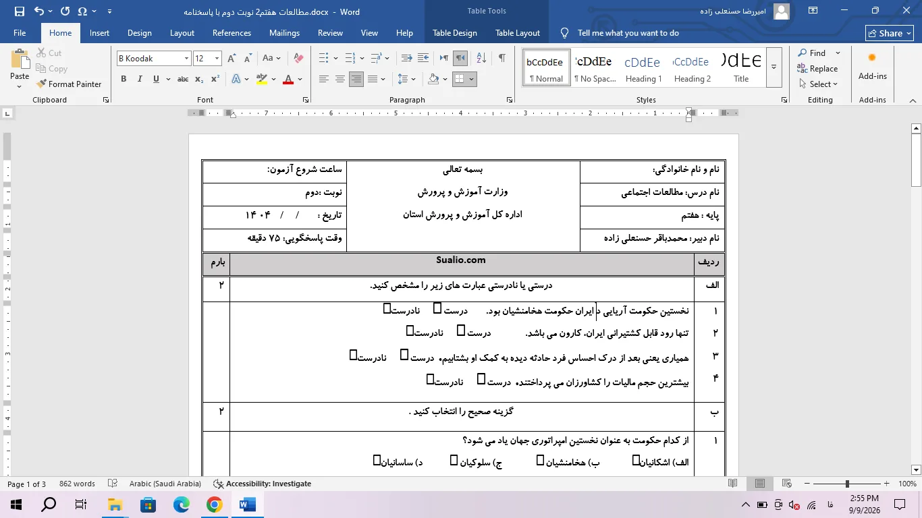Open the Numbering list dropdown arrow
Viewport: 922px width, 518px height.
362,59
